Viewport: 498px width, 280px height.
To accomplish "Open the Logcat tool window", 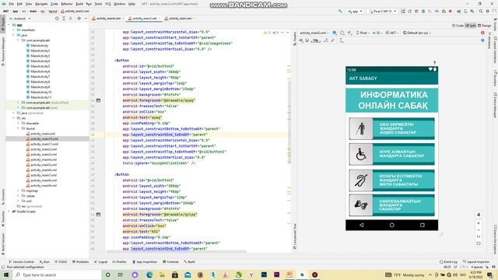I will (101, 262).
